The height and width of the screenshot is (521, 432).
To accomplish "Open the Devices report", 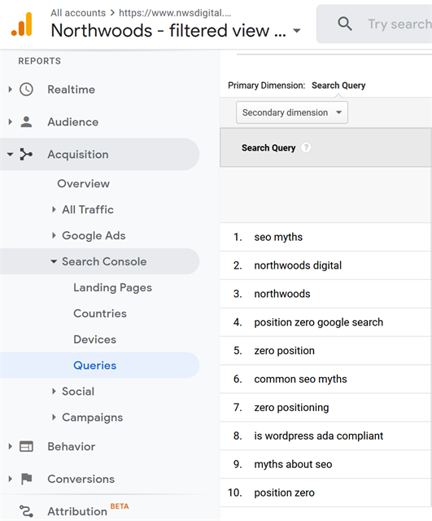I will click(95, 339).
